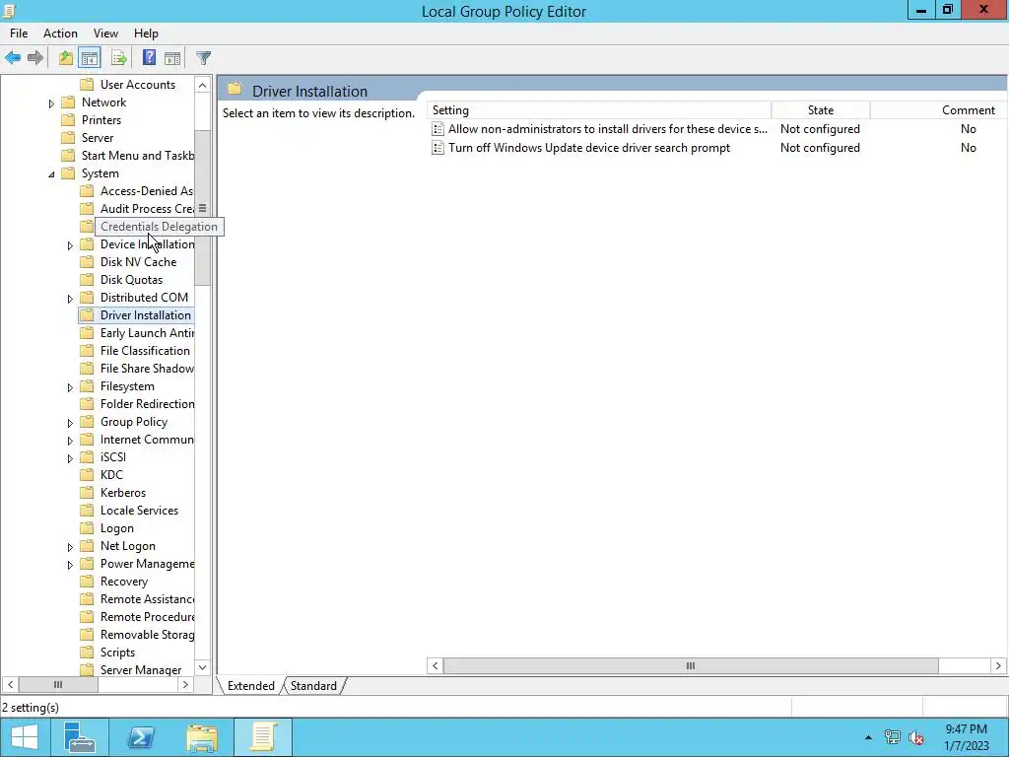Select the Disk NV Cache tree folder

[138, 262]
